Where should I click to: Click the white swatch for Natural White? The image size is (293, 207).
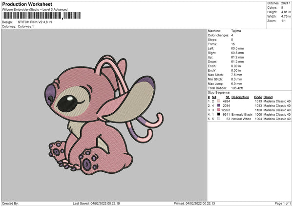pos(219,119)
